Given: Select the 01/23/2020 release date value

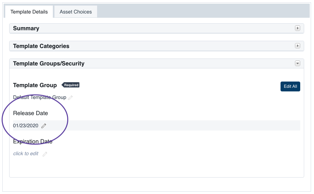Looking at the screenshot, I should click(26, 126).
